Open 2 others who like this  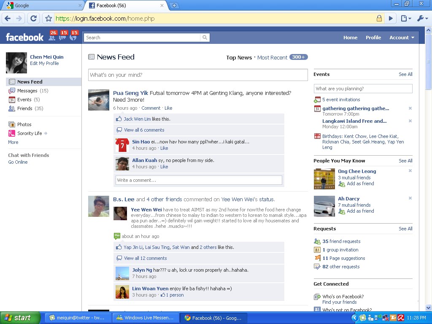(208, 247)
